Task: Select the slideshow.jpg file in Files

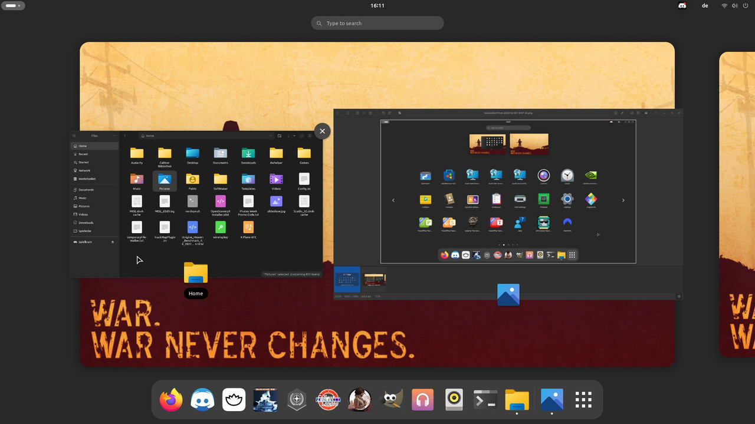Action: click(276, 204)
